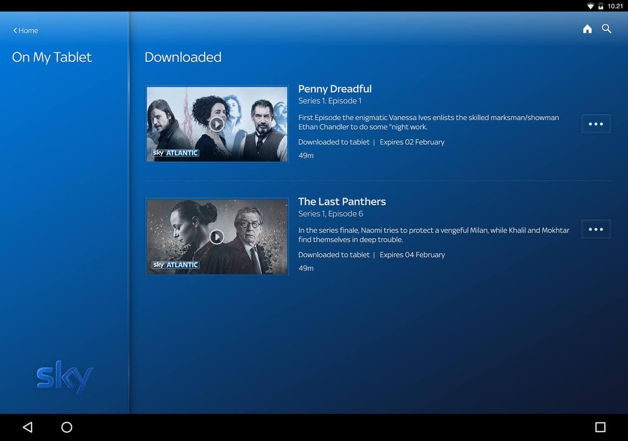Click the text 'Series 1. Episode 1'
Image resolution: width=628 pixels, height=441 pixels.
pos(329,101)
